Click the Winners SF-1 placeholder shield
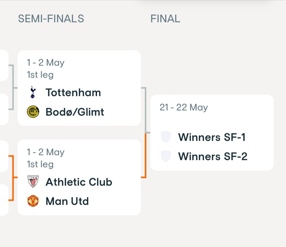Screen dimensions: 286x247 tap(166, 137)
